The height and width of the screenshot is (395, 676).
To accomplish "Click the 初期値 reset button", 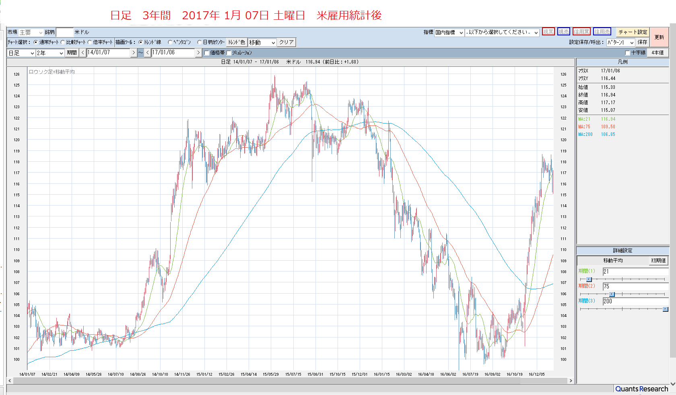I will pos(658,261).
